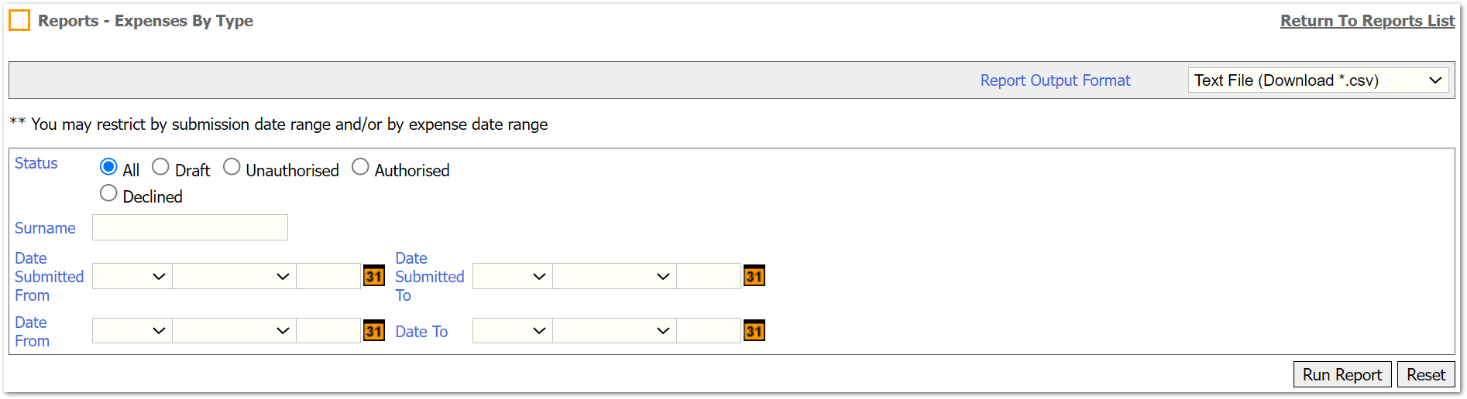1467x399 pixels.
Task: Open calendar picker for Date To
Action: click(754, 331)
